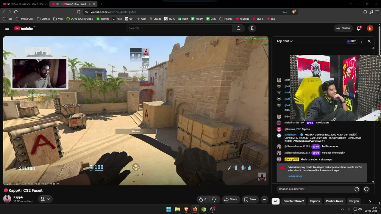This screenshot has height=214, width=381.
Task: Click the youtube.com address bar URL
Action: (x=113, y=12)
